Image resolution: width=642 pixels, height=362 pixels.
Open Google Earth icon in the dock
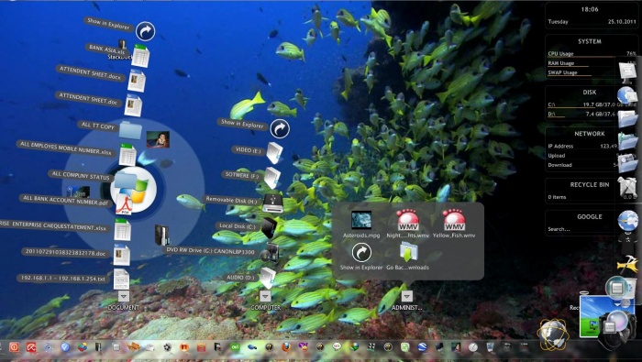tap(422, 347)
